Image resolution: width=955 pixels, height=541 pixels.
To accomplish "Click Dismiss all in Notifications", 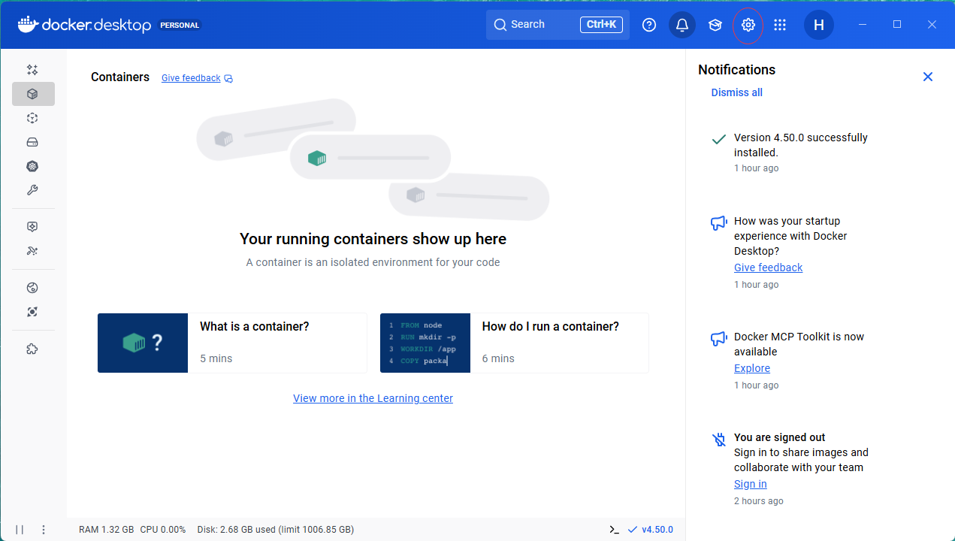I will pyautogui.click(x=737, y=92).
